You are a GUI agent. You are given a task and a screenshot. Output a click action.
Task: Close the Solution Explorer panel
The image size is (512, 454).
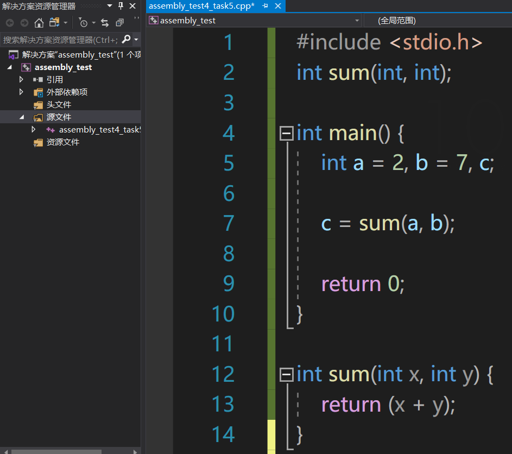pyautogui.click(x=132, y=6)
